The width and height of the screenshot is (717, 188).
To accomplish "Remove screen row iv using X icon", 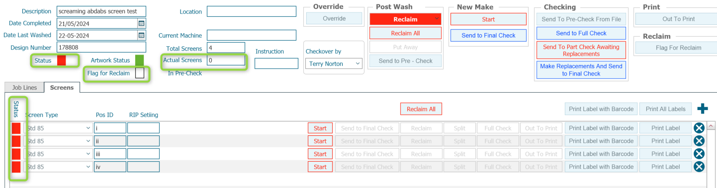I will [x=699, y=167].
